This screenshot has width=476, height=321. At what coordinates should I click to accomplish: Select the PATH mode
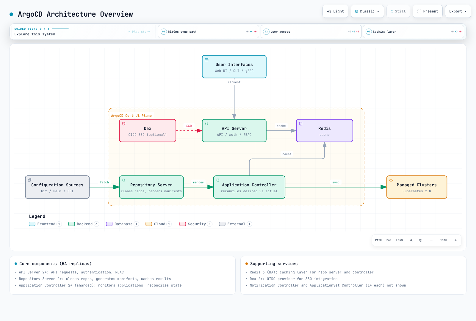(378, 240)
